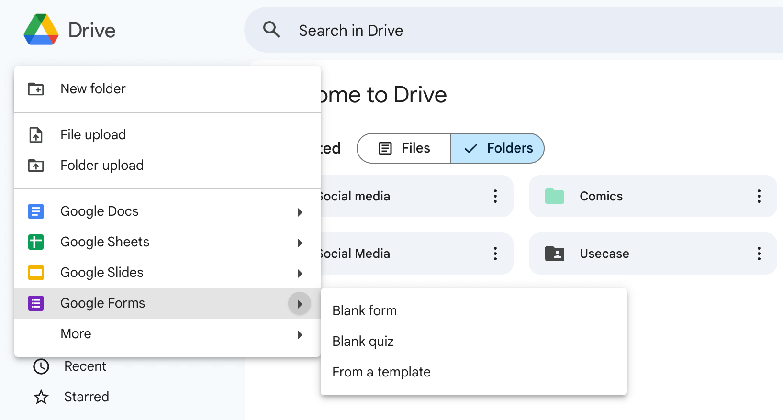Viewport: 783px width, 420px height.
Task: Click the purple Google Forms icon
Action: [x=36, y=303]
